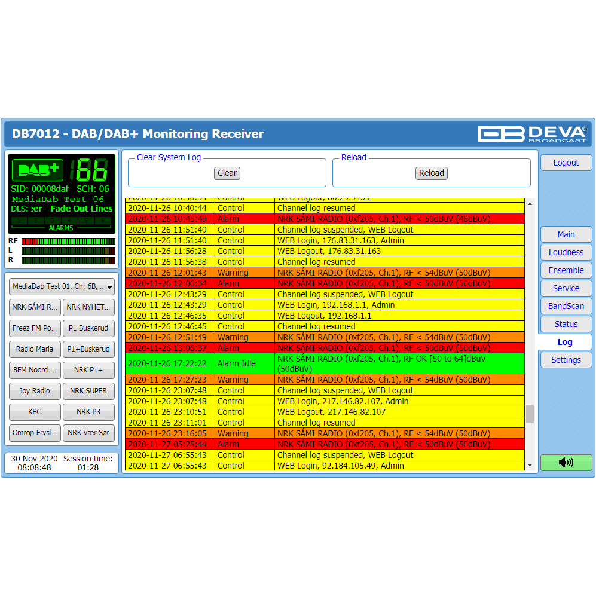Click the green Alarm Idle log entry
The width and height of the screenshot is (596, 596).
click(325, 363)
